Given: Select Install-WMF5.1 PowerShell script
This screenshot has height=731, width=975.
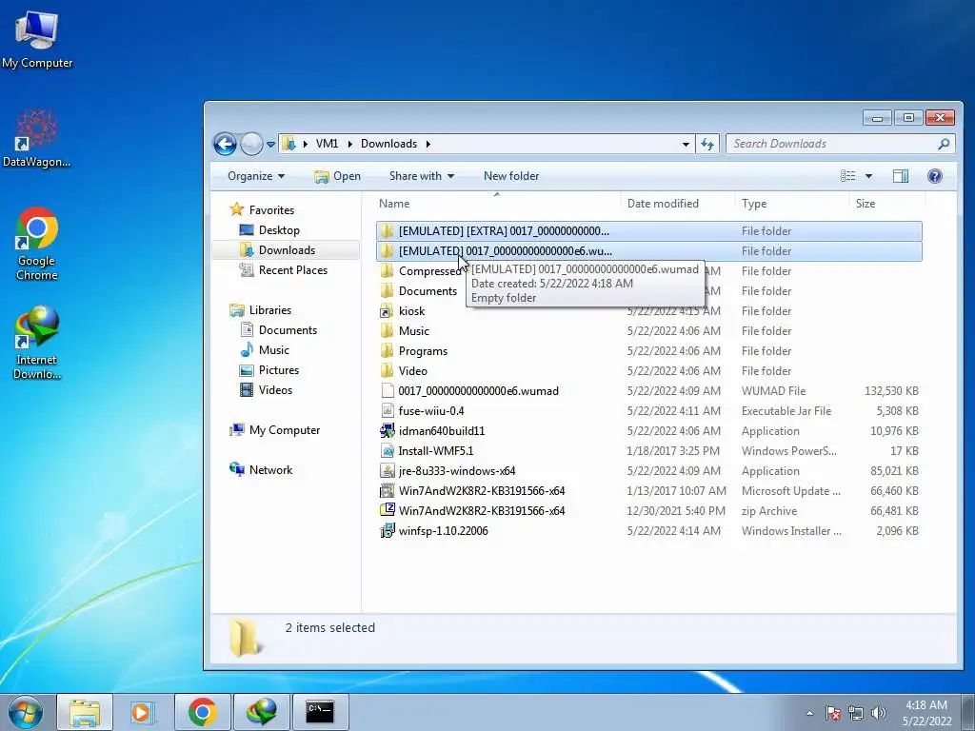Looking at the screenshot, I should click(x=648, y=450).
